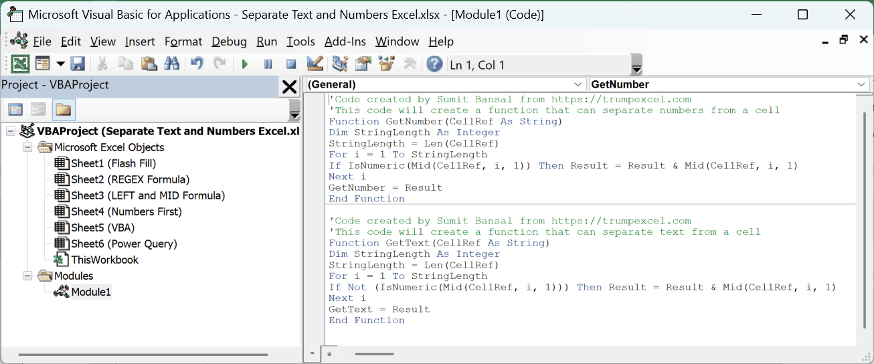Select Sheet3 (LEFT and MID Formula)
This screenshot has width=874, height=364.
(148, 195)
